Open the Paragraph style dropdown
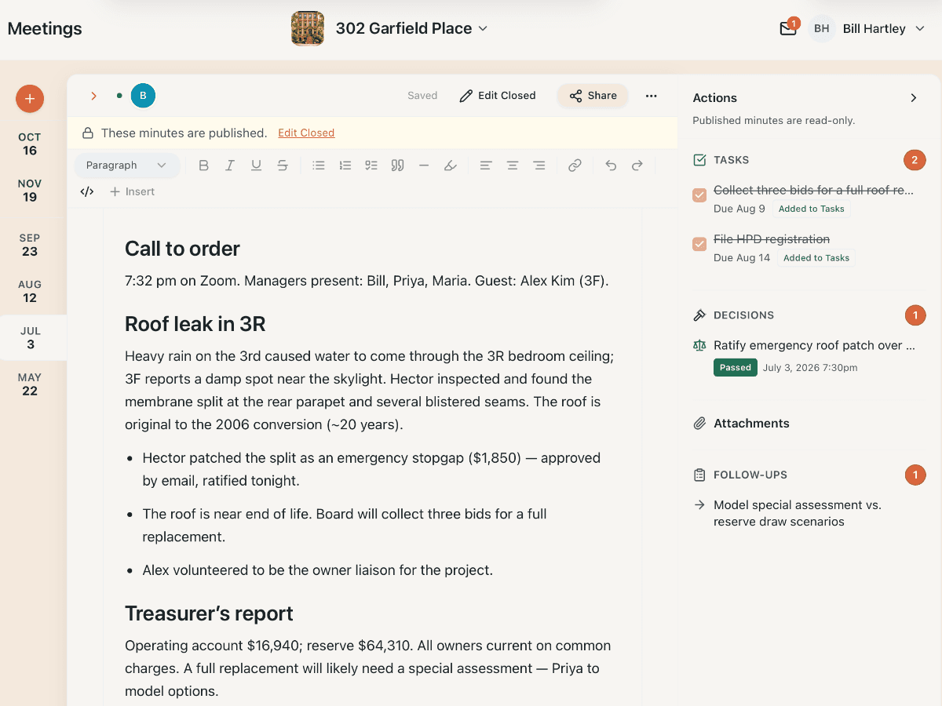This screenshot has width=942, height=706. click(126, 166)
